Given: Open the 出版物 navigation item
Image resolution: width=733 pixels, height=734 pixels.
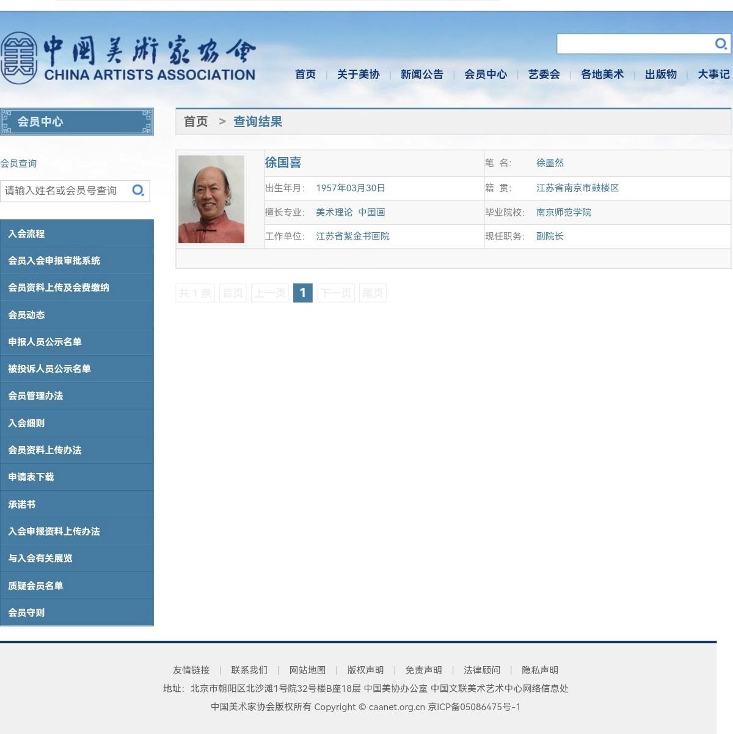Looking at the screenshot, I should point(661,75).
